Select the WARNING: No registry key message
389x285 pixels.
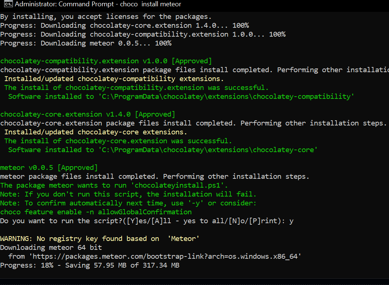click(100, 238)
